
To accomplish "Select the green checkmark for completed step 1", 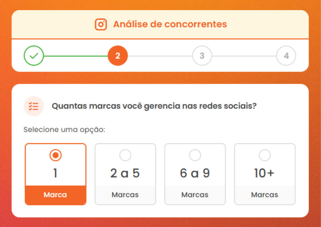I will [34, 56].
